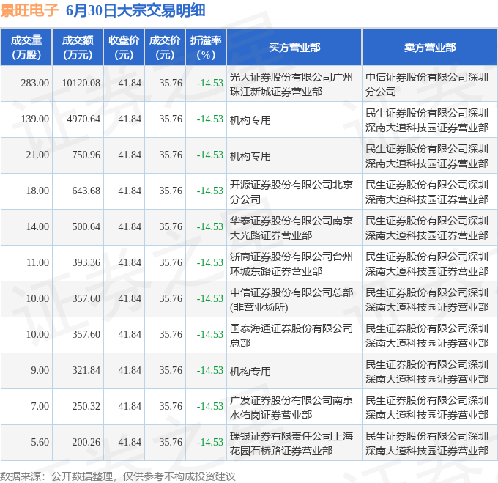
Task: Click 机构专用 in the 21.00 row
Action: [250, 156]
